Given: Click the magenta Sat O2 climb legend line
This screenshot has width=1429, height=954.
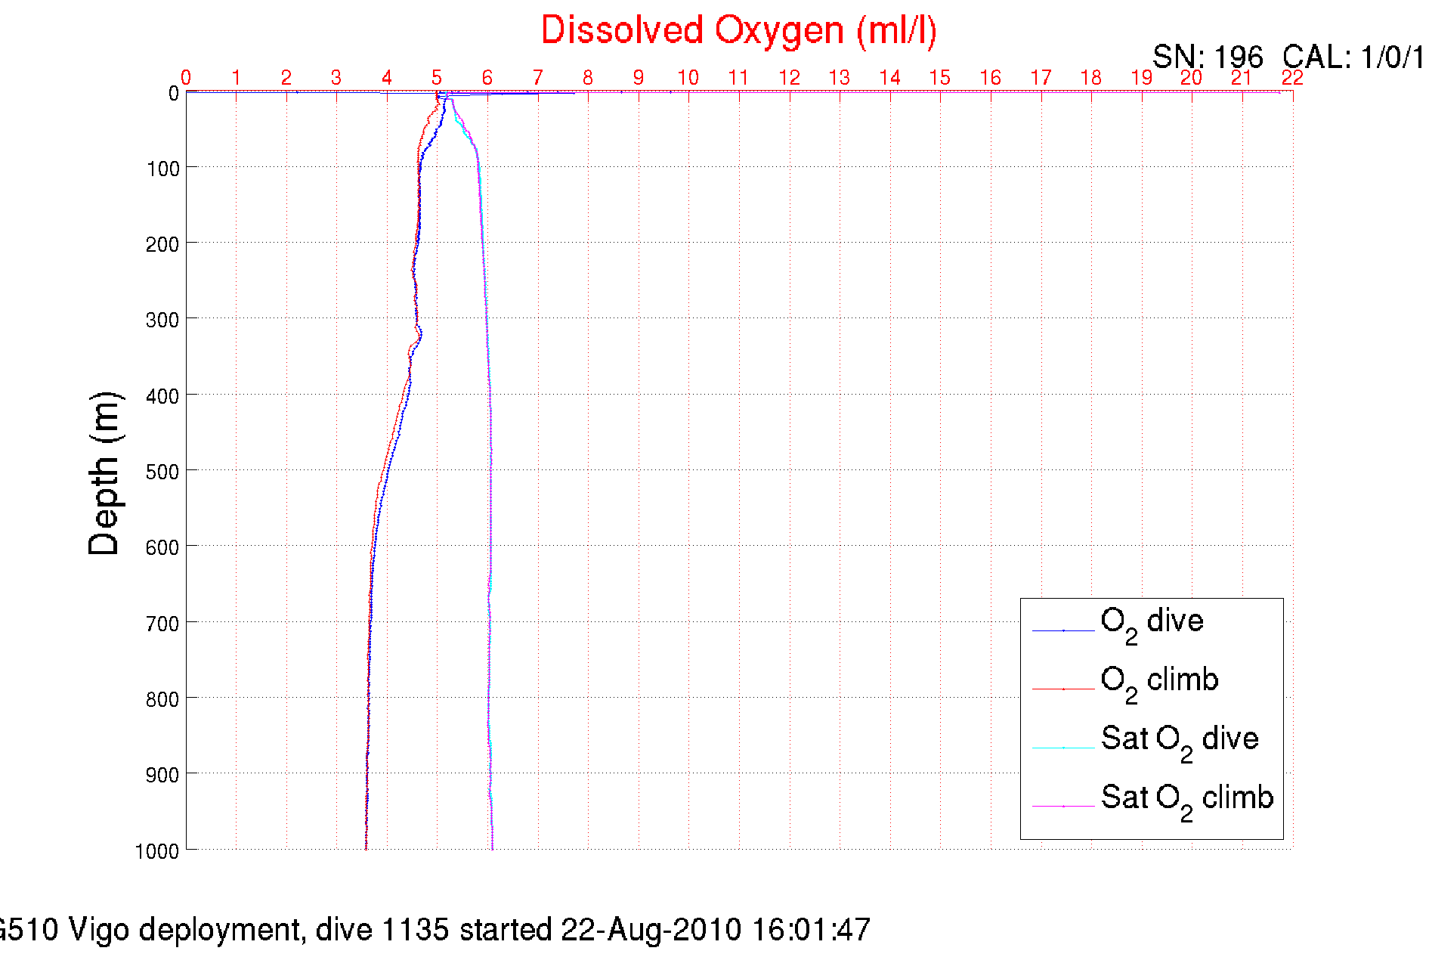Looking at the screenshot, I should click(x=1063, y=807).
